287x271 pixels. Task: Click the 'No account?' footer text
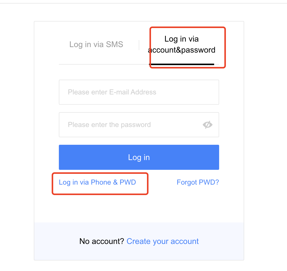(x=102, y=241)
